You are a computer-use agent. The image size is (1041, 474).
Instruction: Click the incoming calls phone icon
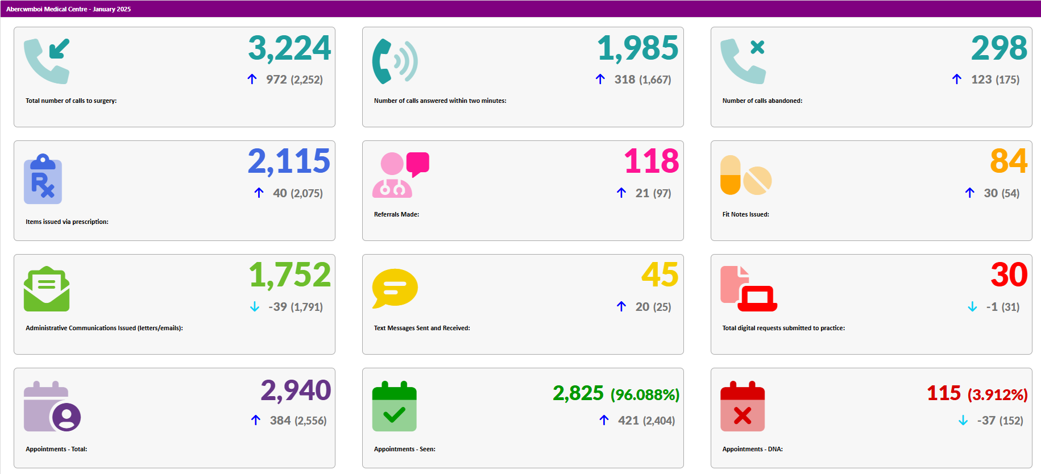coord(47,61)
